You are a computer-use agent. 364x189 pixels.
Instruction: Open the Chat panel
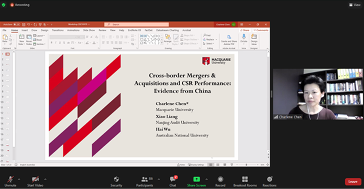[x=173, y=179]
